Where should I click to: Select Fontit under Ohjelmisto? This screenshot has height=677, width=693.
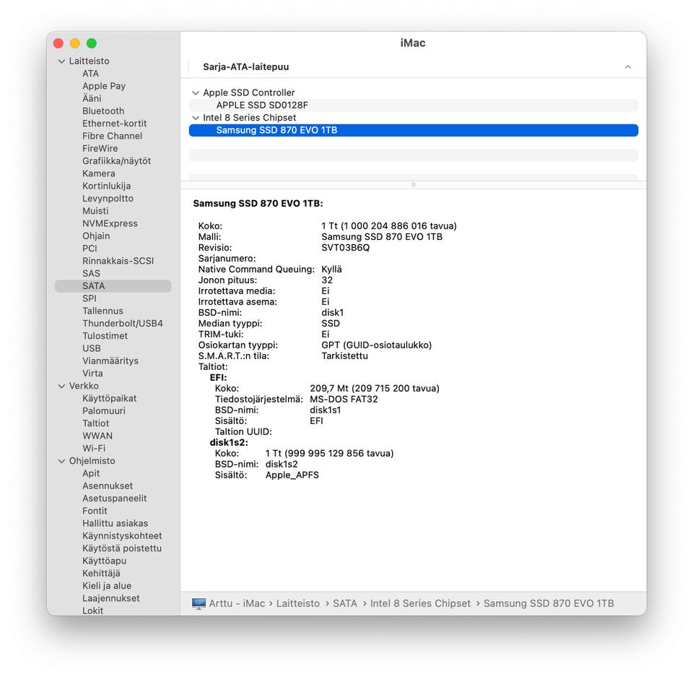[x=95, y=511]
